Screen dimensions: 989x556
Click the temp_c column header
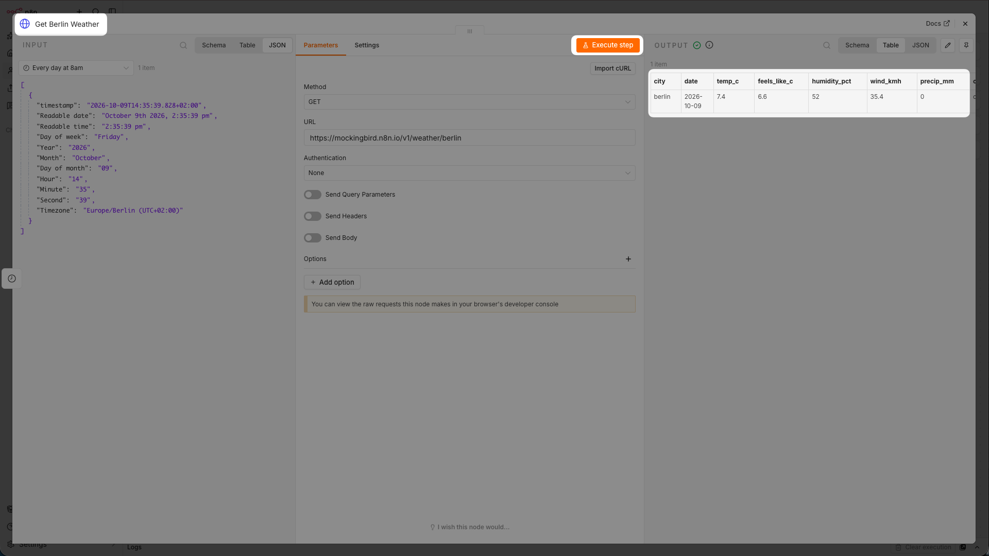pos(734,81)
